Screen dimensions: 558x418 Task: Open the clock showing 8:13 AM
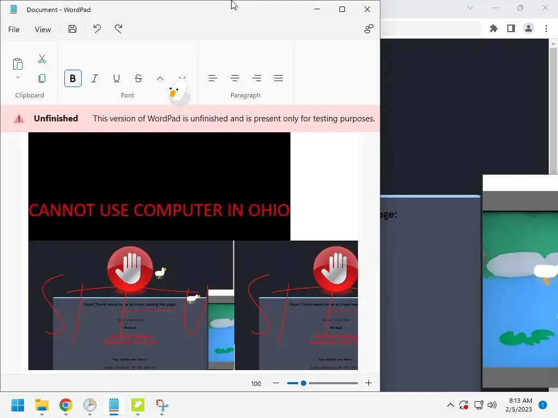tap(519, 405)
